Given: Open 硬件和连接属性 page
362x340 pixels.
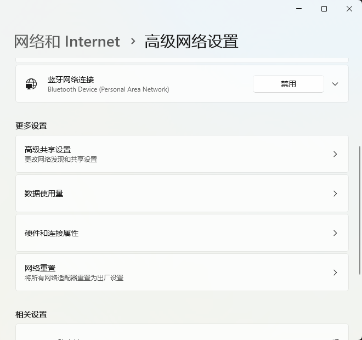Looking at the screenshot, I should coord(182,233).
